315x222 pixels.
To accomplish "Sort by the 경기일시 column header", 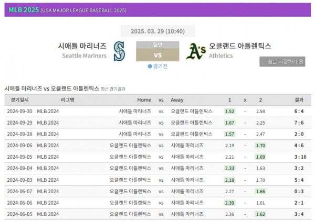I will 20,99.
